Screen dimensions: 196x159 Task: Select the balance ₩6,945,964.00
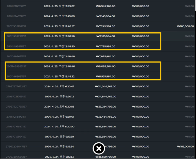106,6
